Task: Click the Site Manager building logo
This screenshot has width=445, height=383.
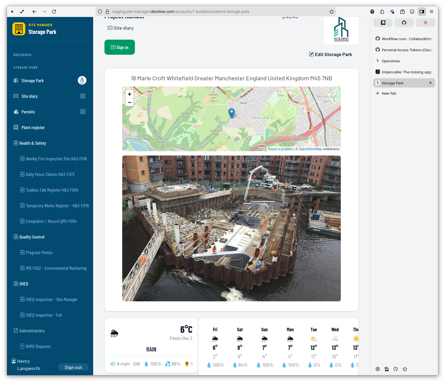Action: coord(19,29)
